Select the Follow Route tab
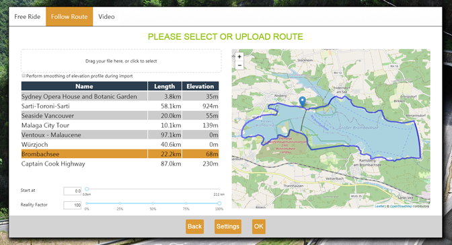 [x=69, y=17]
